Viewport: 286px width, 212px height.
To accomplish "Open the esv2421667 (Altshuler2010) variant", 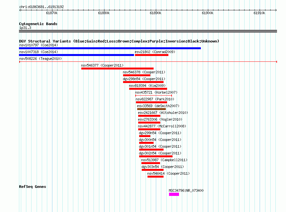I will click(x=163, y=113).
